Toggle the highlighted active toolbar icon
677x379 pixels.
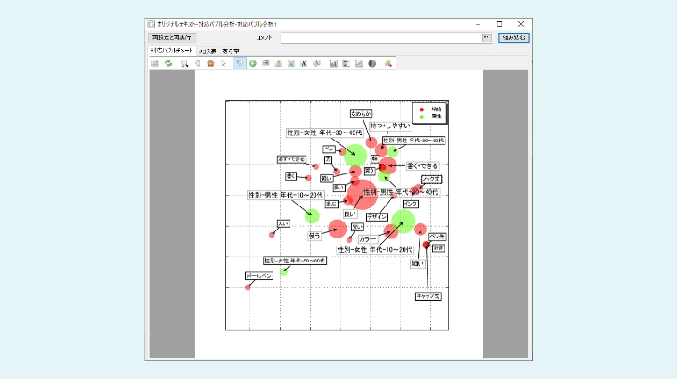click(240, 63)
